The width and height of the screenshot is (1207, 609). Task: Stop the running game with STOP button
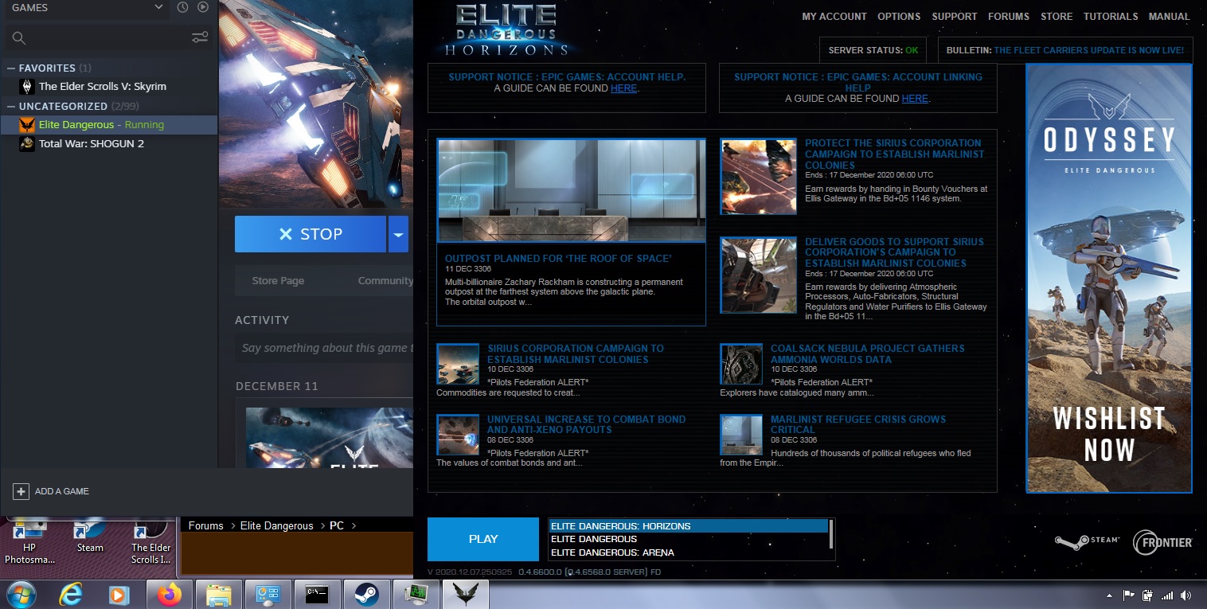click(311, 234)
